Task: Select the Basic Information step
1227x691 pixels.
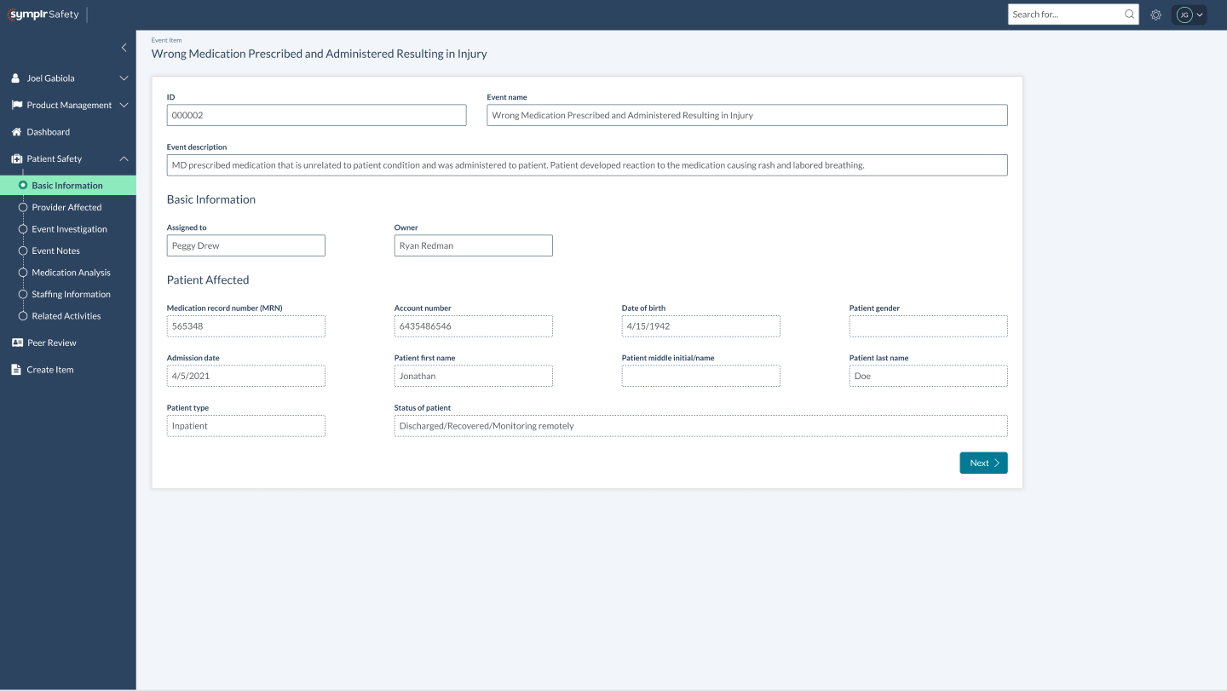Action: coord(68,186)
